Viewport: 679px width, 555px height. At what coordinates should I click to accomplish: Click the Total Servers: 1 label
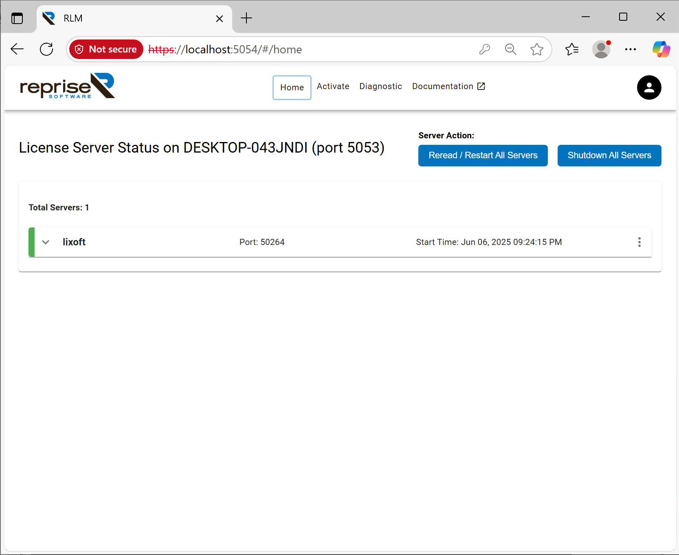(x=59, y=208)
